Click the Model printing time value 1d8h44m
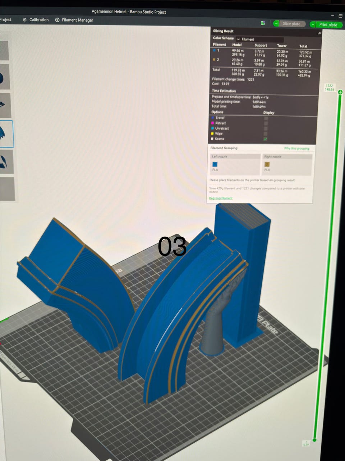The image size is (345, 461). point(259,102)
